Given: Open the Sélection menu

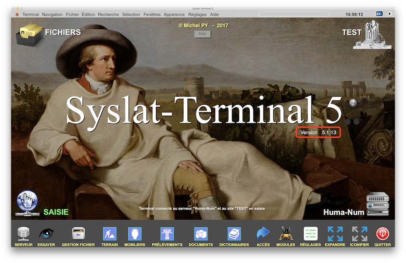Looking at the screenshot, I should [x=131, y=15].
